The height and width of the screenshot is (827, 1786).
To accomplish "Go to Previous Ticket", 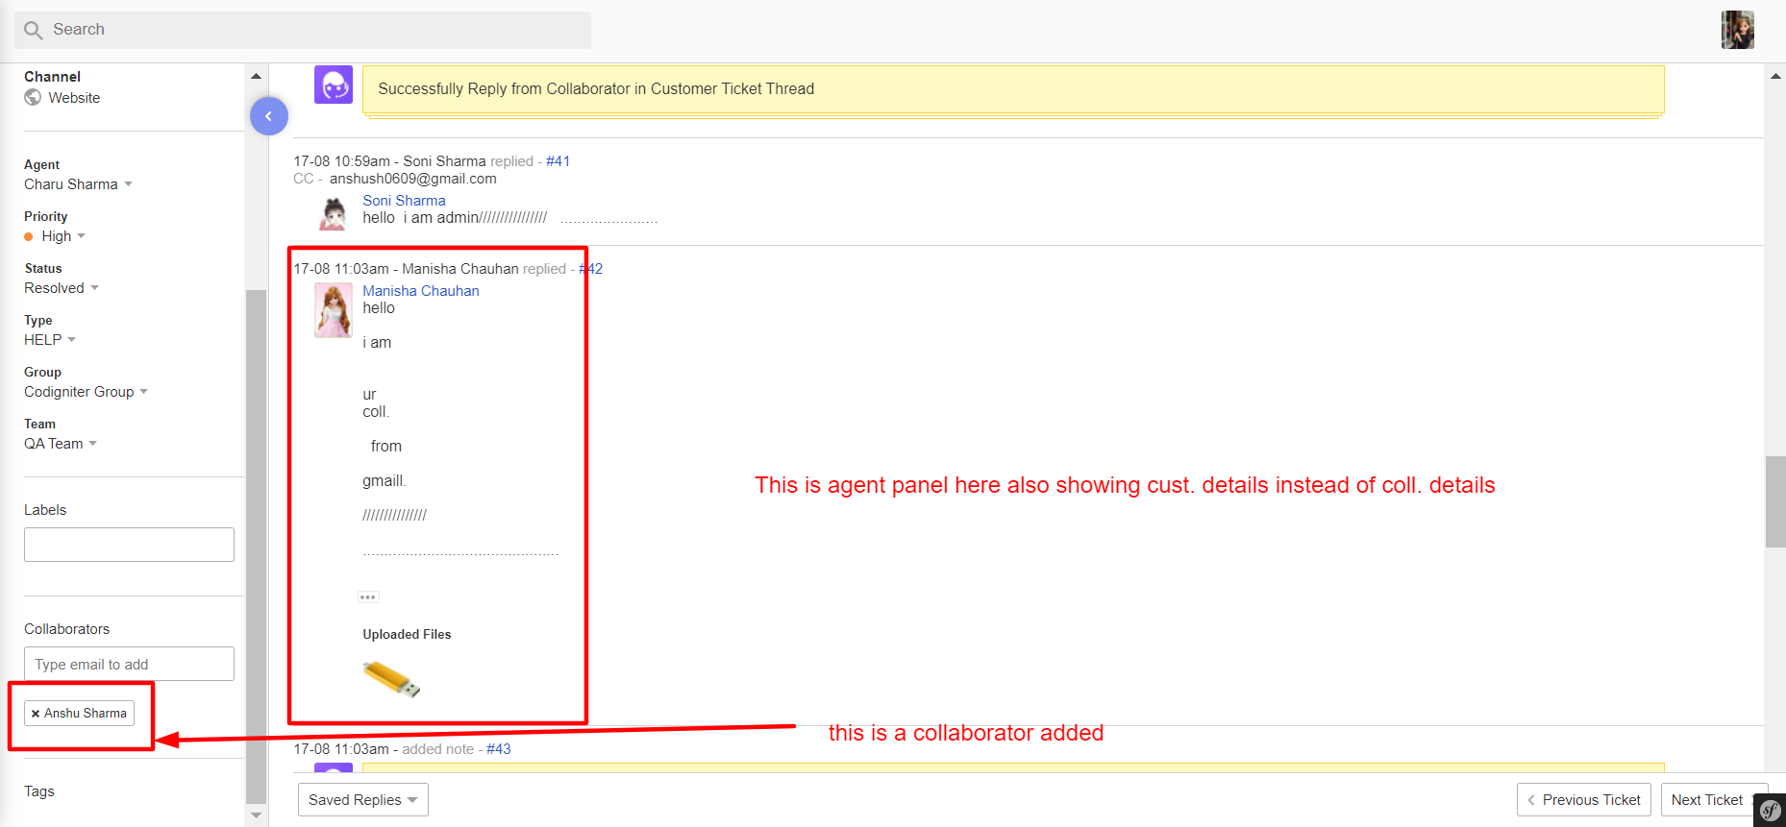I will point(1584,800).
